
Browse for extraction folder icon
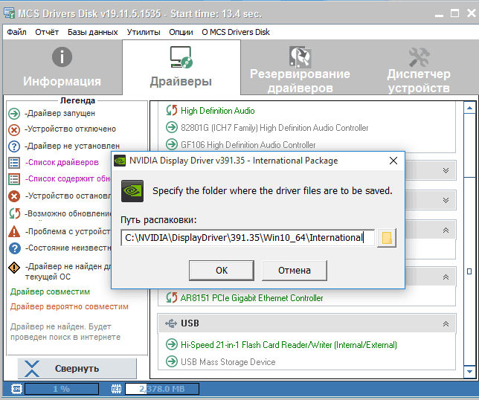[387, 238]
